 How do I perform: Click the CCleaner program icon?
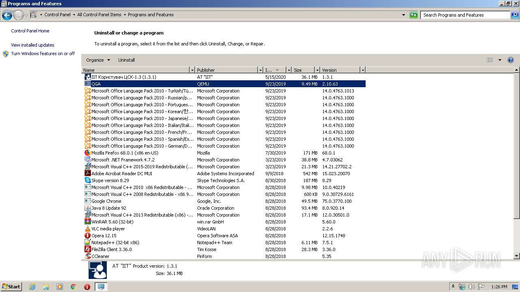pos(87,256)
